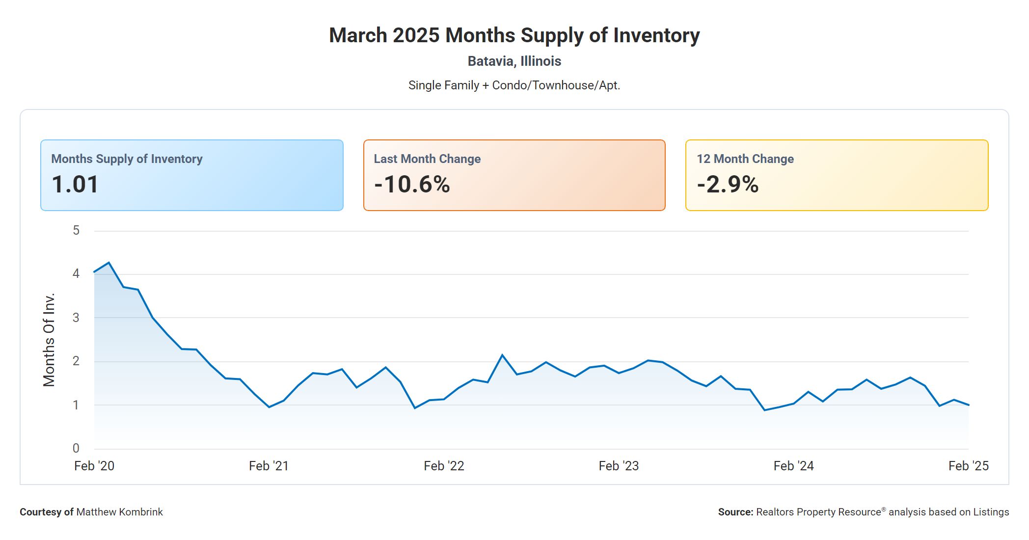Image resolution: width=1029 pixels, height=540 pixels.
Task: Click the "Single Family + Condo/Townhouse/Apt." property type text
Action: click(514, 85)
